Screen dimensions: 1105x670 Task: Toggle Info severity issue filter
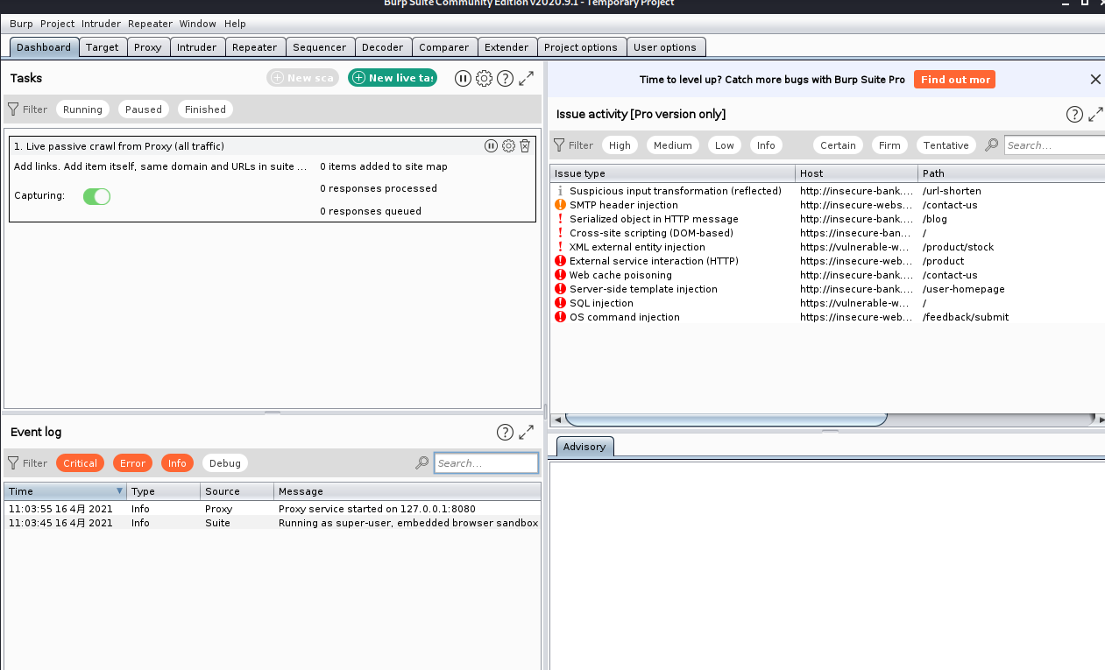click(x=766, y=145)
